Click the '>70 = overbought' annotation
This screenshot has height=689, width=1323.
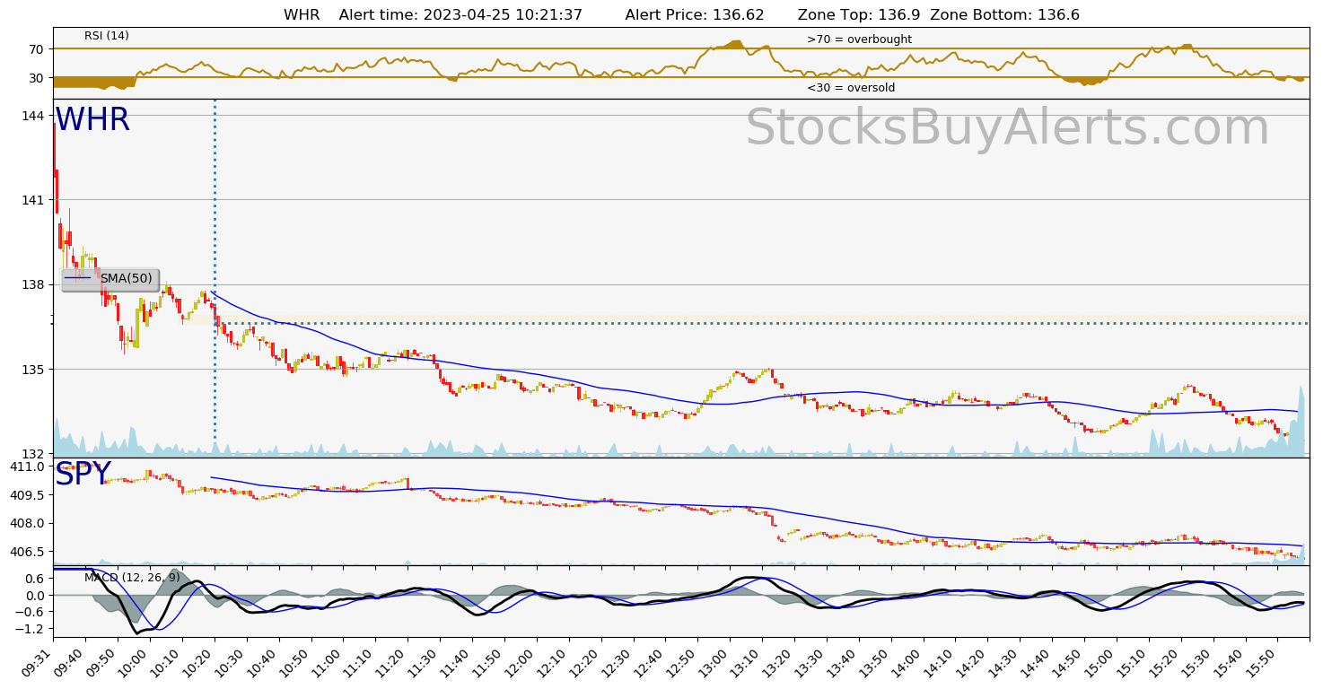tap(859, 39)
